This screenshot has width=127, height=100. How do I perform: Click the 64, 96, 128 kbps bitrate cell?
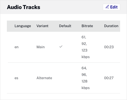[x=86, y=78]
